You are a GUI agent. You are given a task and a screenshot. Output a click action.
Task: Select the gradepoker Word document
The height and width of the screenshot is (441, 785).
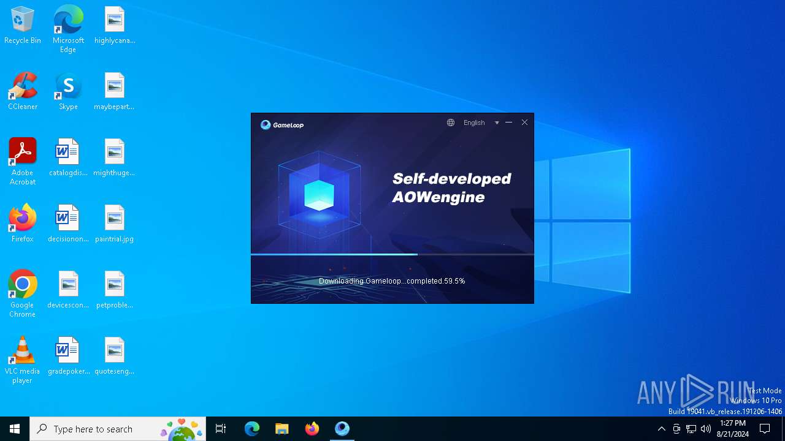[x=68, y=356]
